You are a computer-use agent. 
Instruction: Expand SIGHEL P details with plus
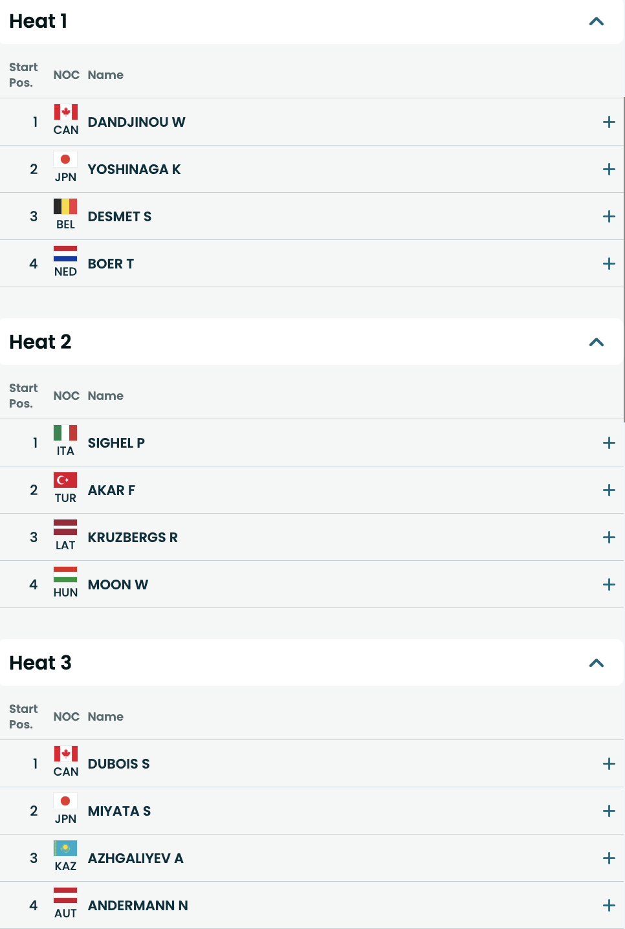[x=609, y=443]
